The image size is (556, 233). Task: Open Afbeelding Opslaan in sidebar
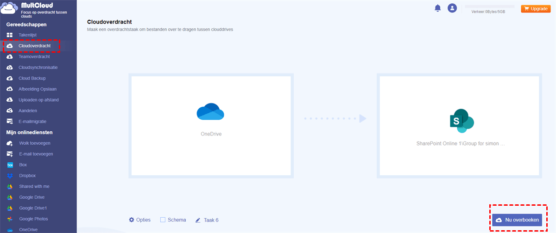click(x=38, y=89)
